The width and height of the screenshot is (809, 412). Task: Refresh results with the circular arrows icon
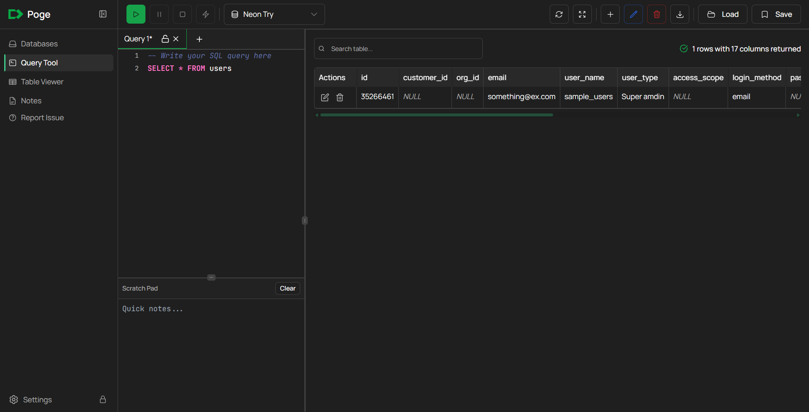pos(559,14)
